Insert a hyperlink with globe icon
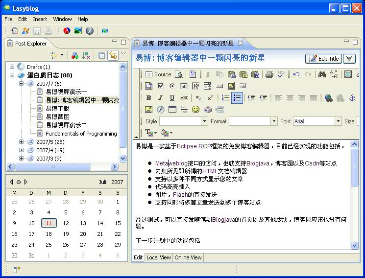This screenshot has width=365, height=278. 328,98
